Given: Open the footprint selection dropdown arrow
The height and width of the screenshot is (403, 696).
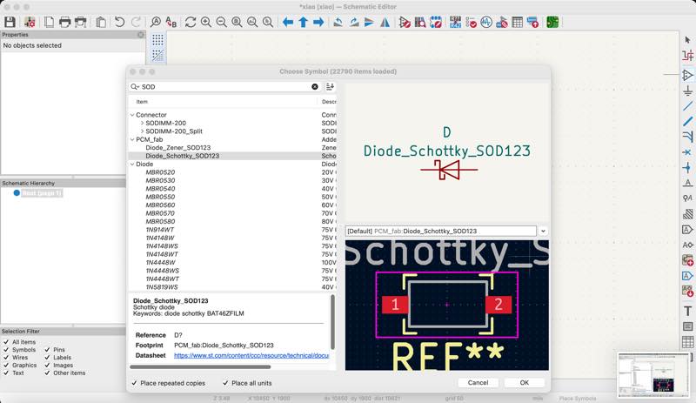Looking at the screenshot, I should [543, 231].
